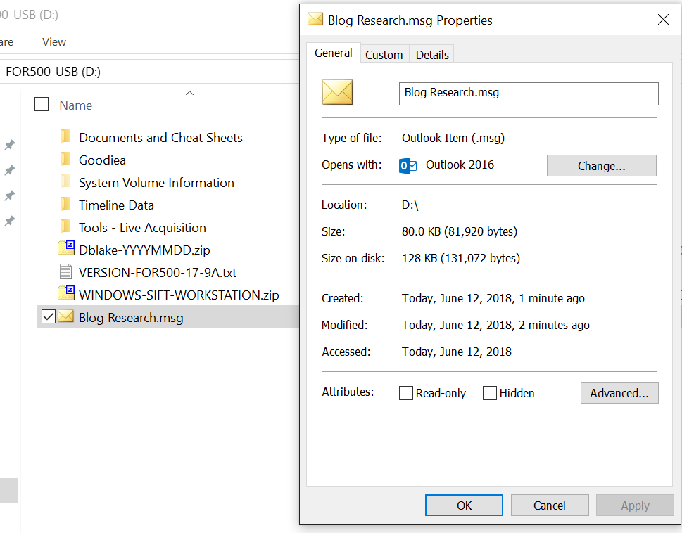This screenshot has height=533, width=682.
Task: Click the Dblake-YYYYMMDD.zip archive icon
Action: pyautogui.click(x=66, y=248)
